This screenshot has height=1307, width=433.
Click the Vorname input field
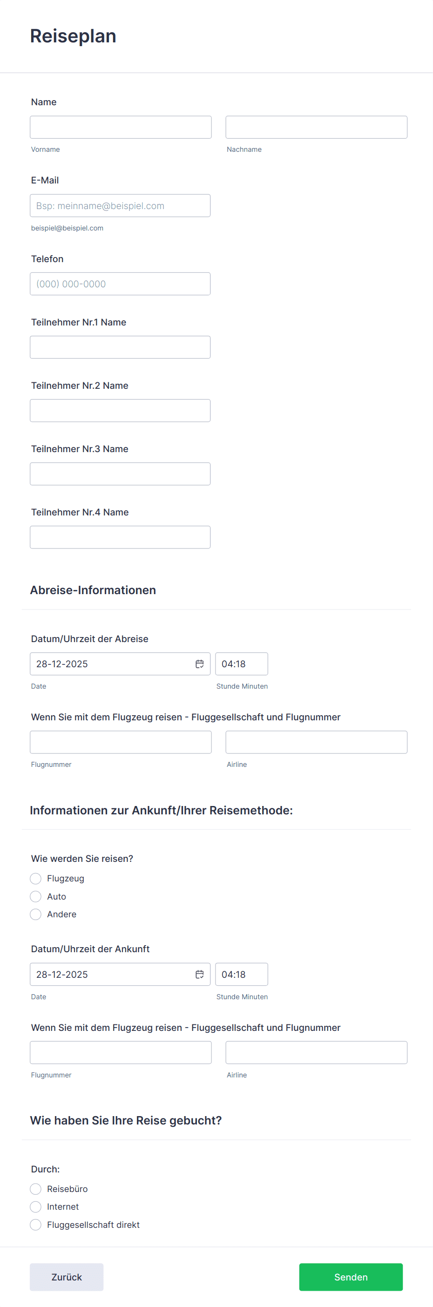coord(120,126)
